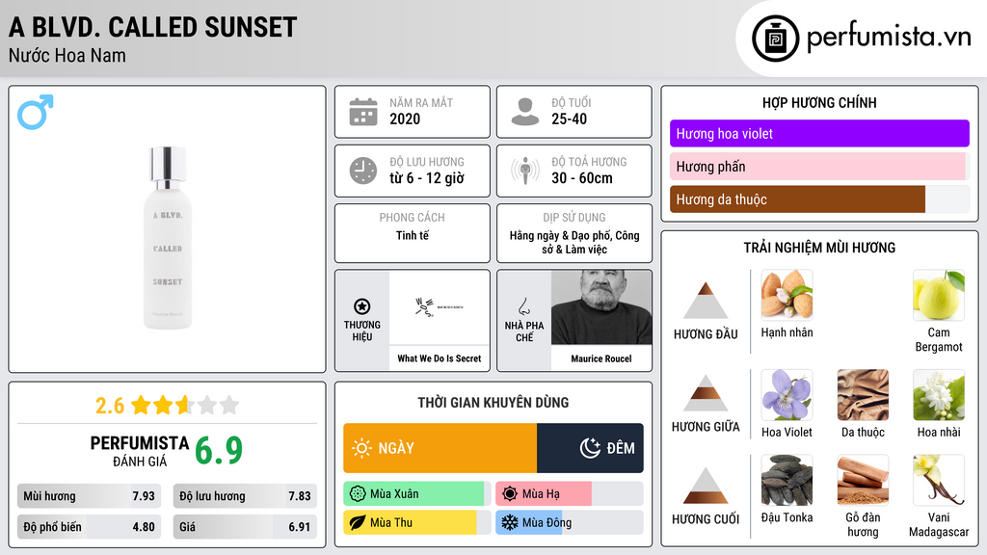Click the style value Tinh tế

(413, 235)
